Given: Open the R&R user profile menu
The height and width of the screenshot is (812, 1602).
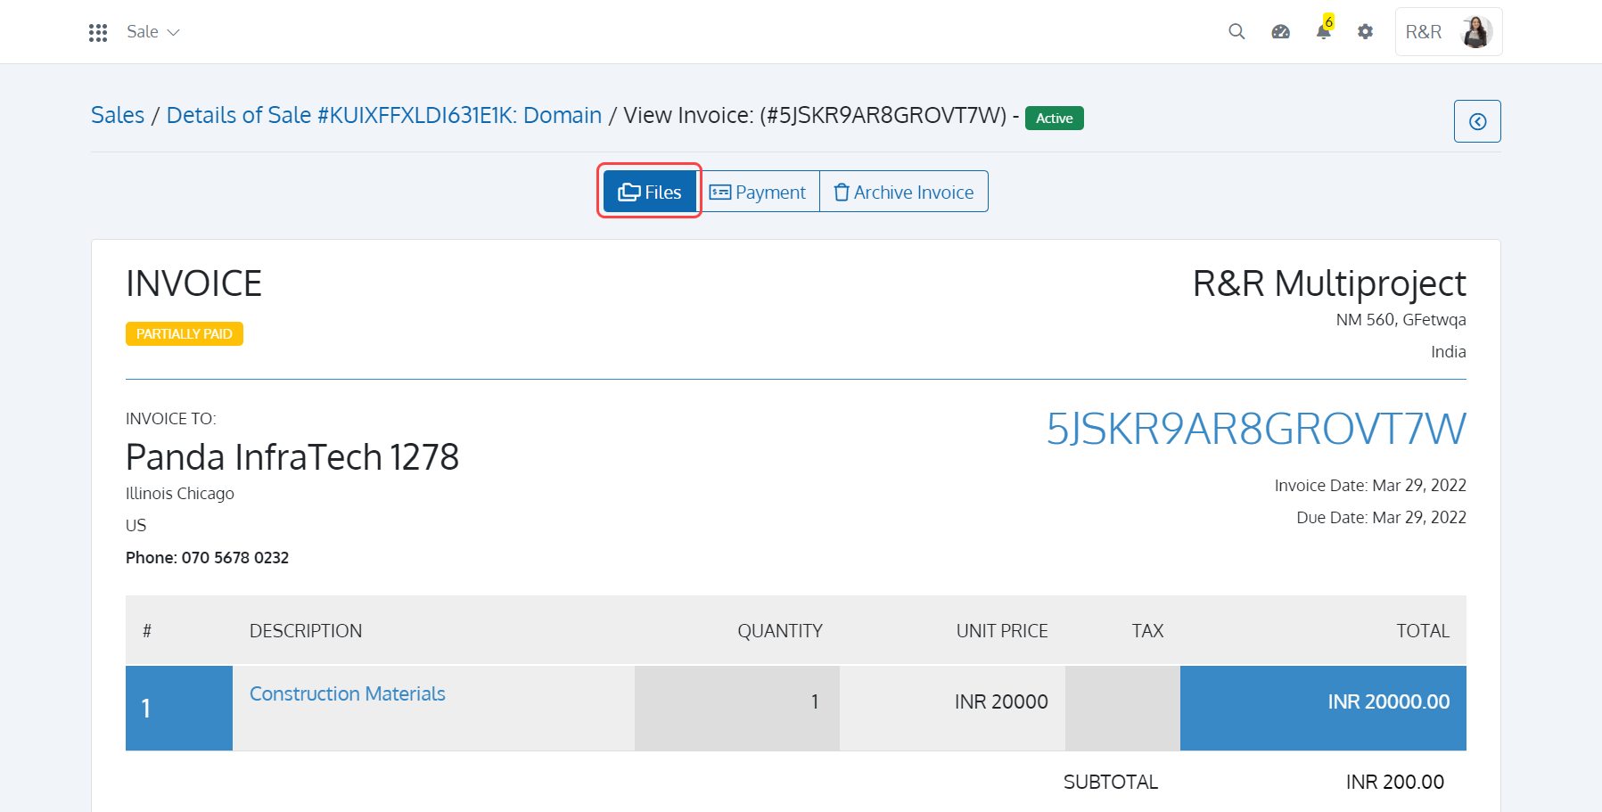Looking at the screenshot, I should click(1449, 32).
